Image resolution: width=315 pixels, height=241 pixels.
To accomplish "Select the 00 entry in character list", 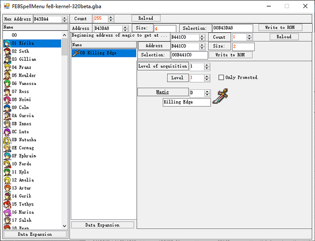I will (x=32, y=35).
